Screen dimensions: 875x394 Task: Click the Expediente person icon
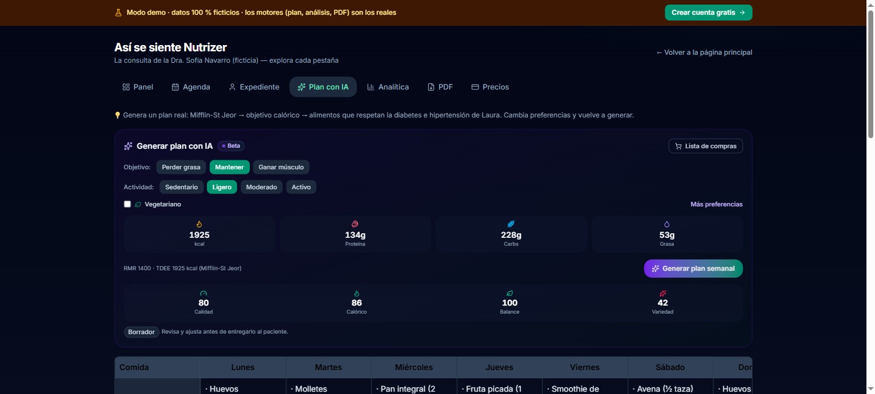pos(232,87)
